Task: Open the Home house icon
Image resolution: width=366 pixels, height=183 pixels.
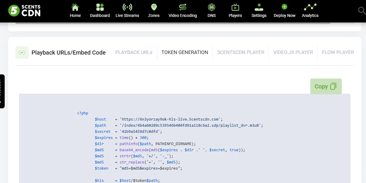Action: (x=75, y=7)
